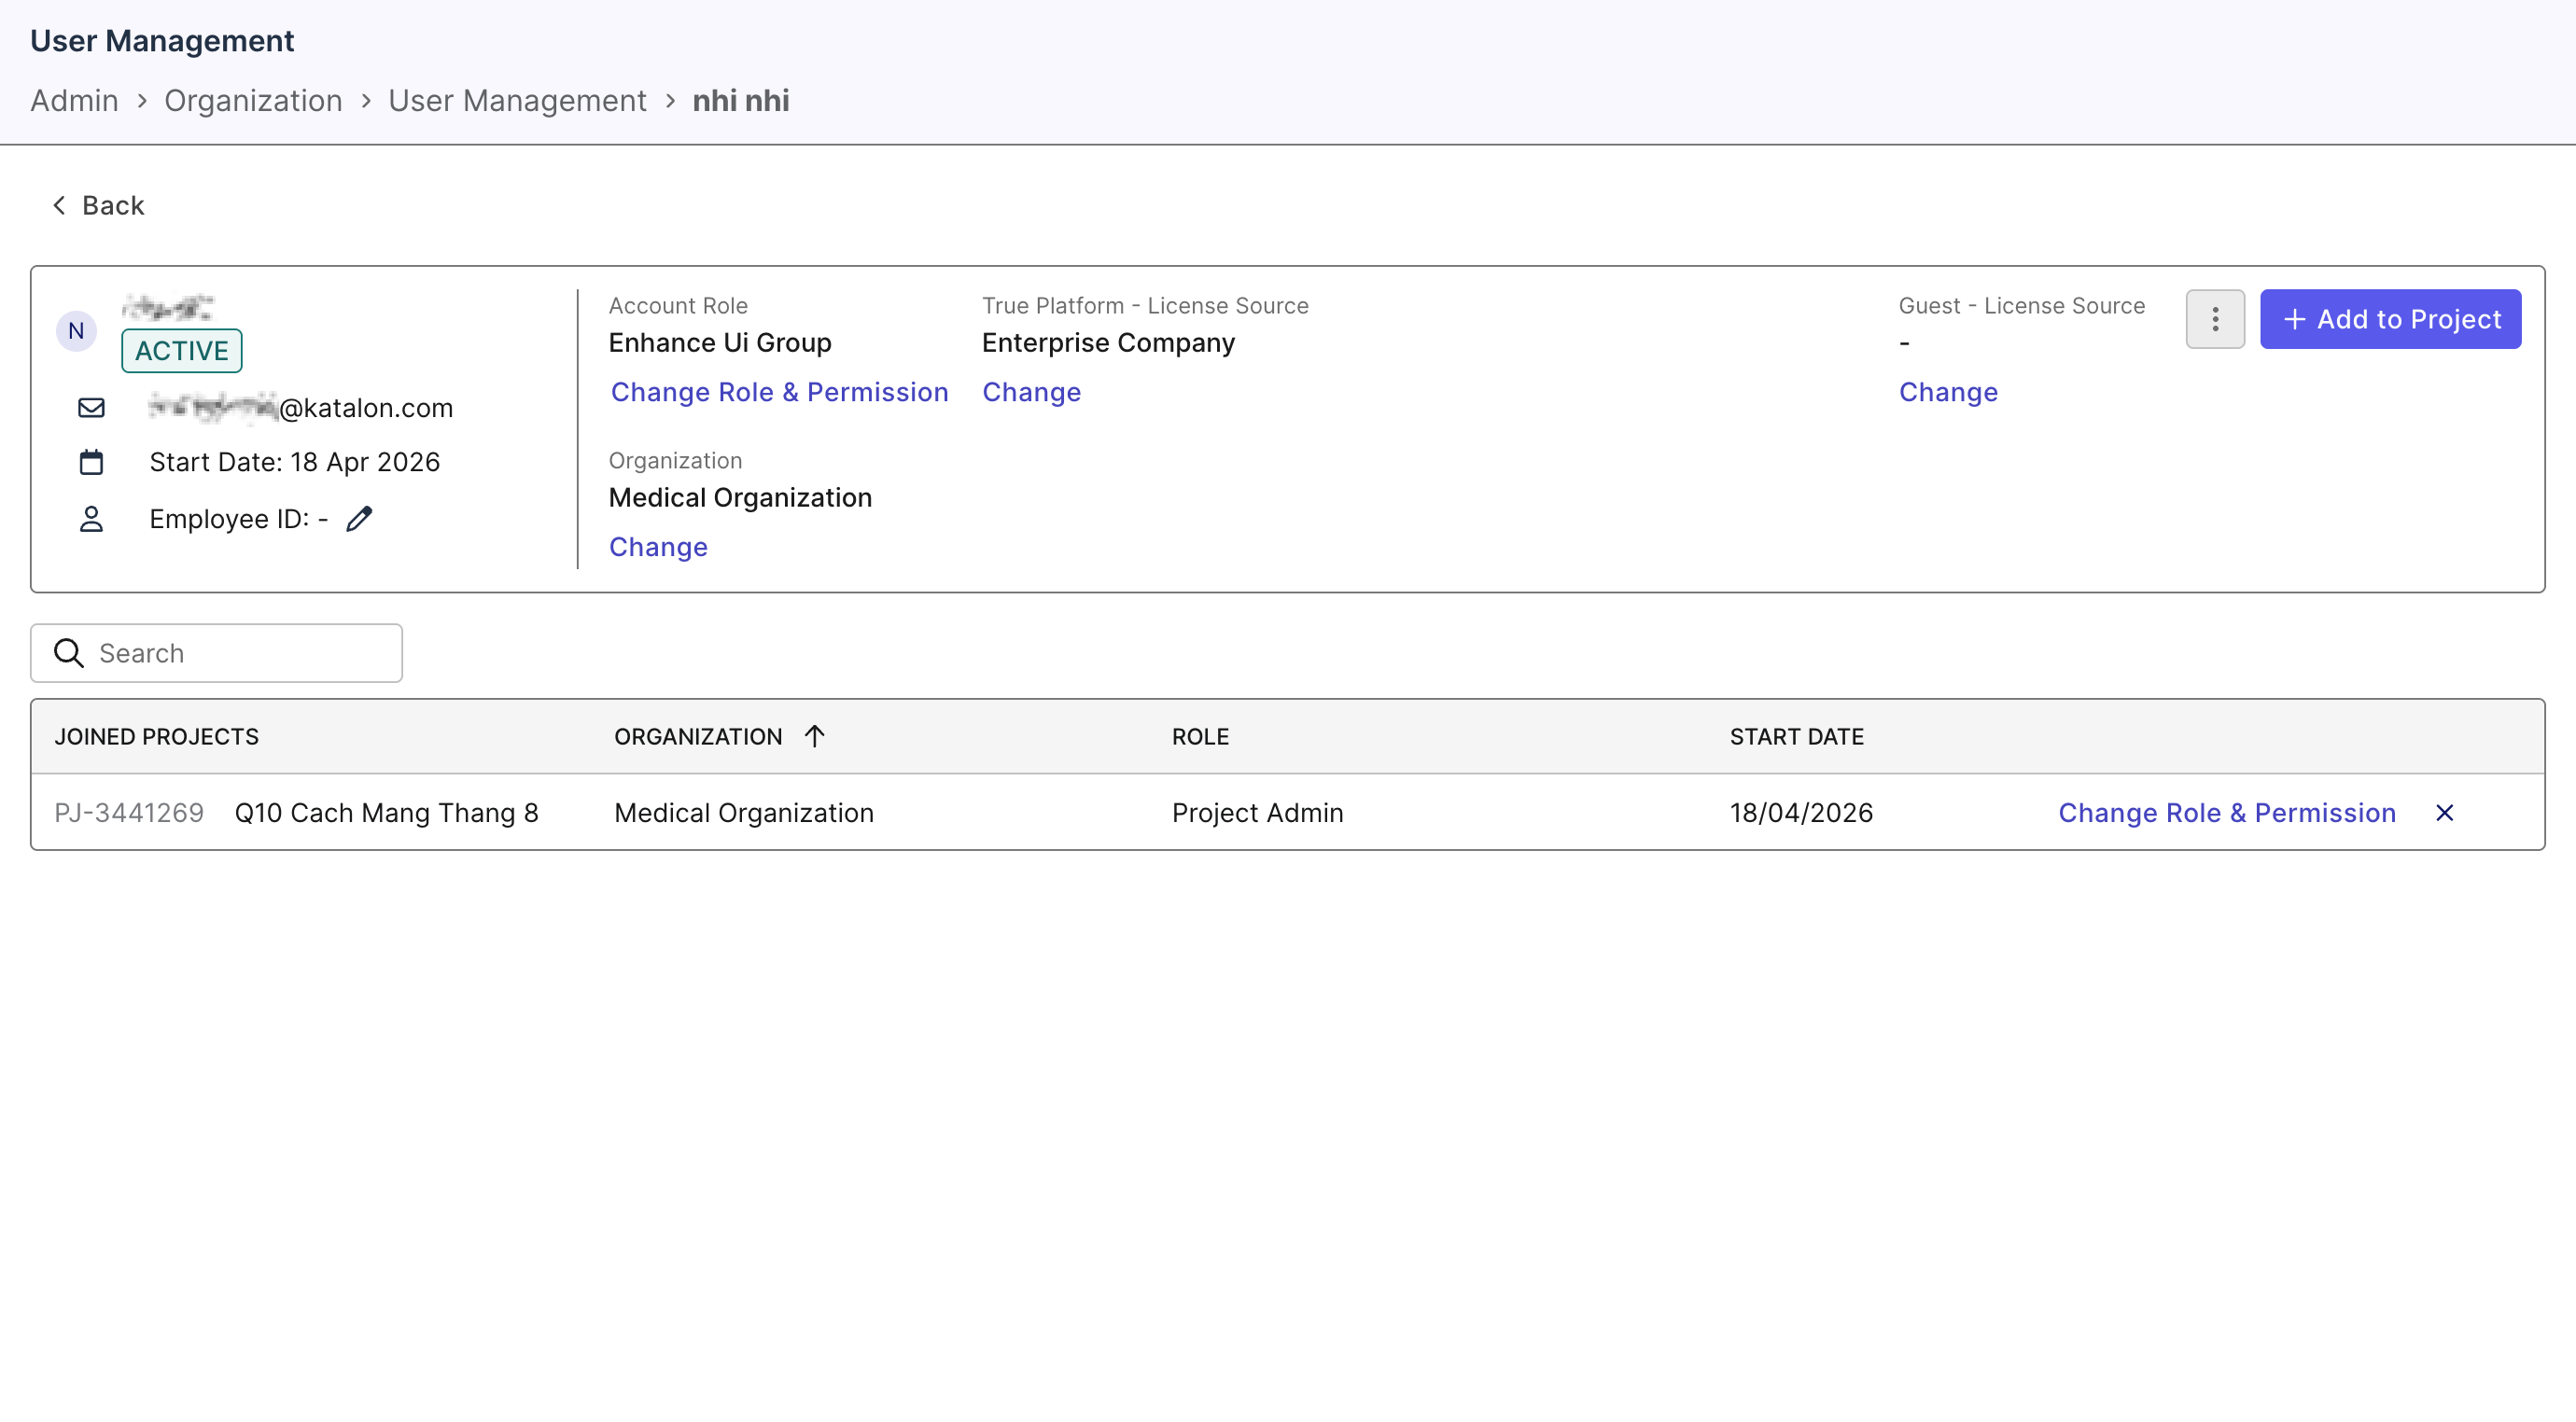Click the Back arrow icon

(x=59, y=205)
